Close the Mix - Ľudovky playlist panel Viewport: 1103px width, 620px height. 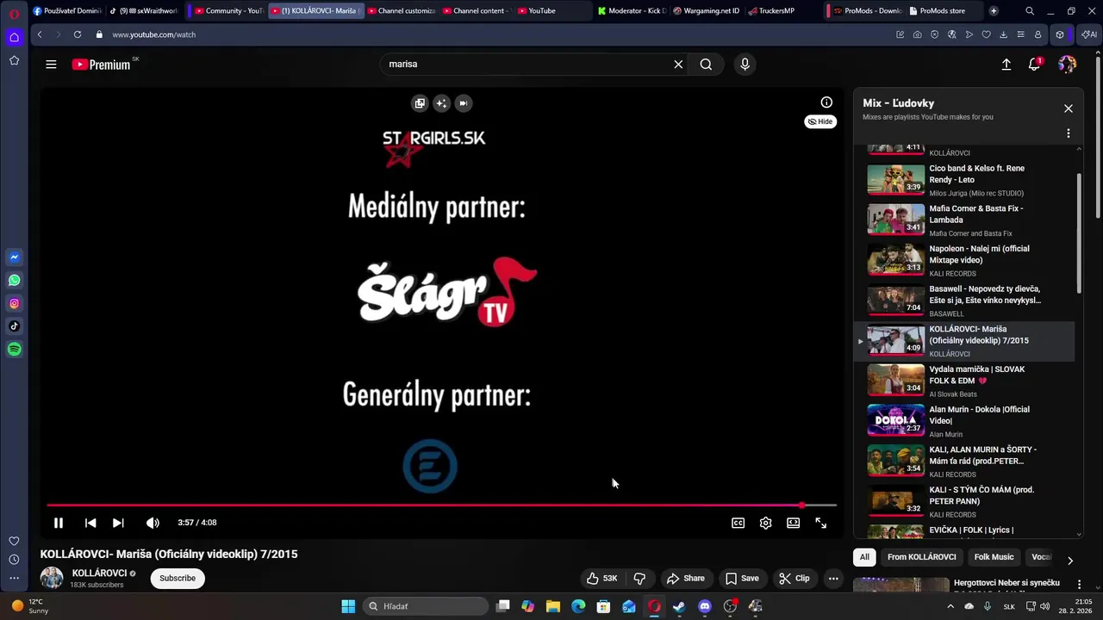tap(1068, 108)
